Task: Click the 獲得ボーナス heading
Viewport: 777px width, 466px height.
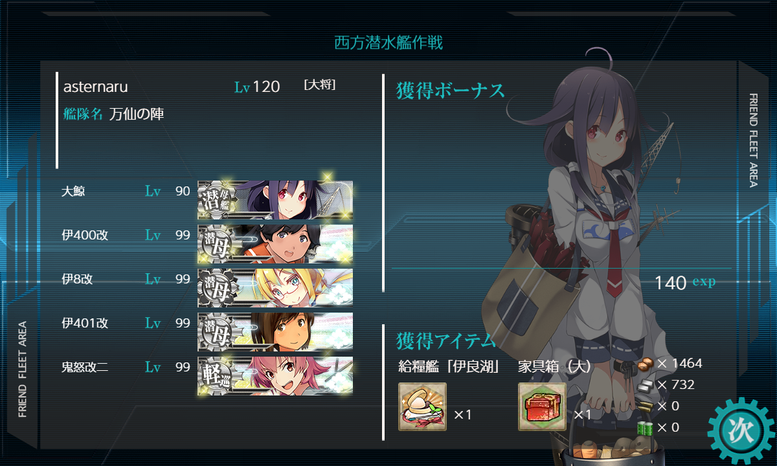Action: pos(450,91)
